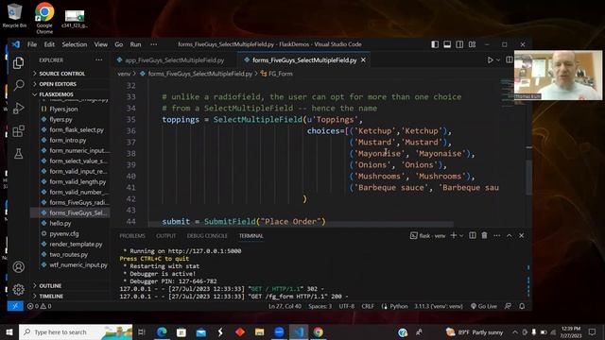Image resolution: width=605 pixels, height=340 pixels.
Task: Maximize the panel with the chevron up
Action: pos(510,235)
